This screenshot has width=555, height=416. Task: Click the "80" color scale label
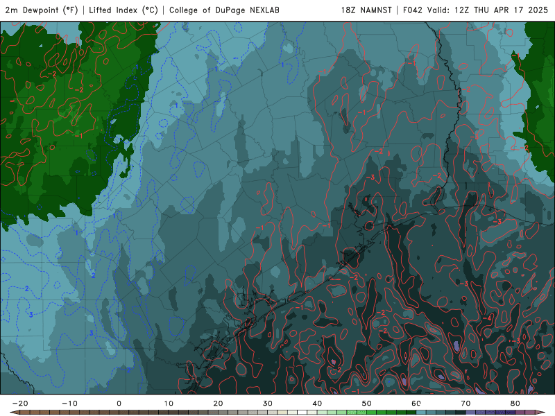coord(515,404)
